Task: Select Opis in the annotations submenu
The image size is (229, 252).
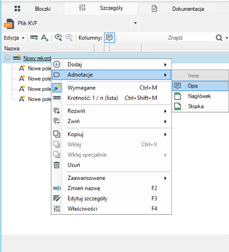Action: (200, 86)
